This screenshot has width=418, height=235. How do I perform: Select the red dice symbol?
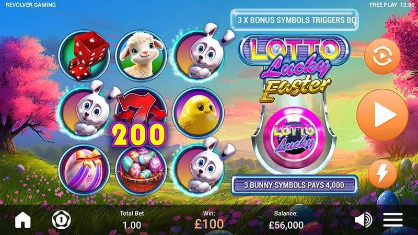tap(84, 55)
